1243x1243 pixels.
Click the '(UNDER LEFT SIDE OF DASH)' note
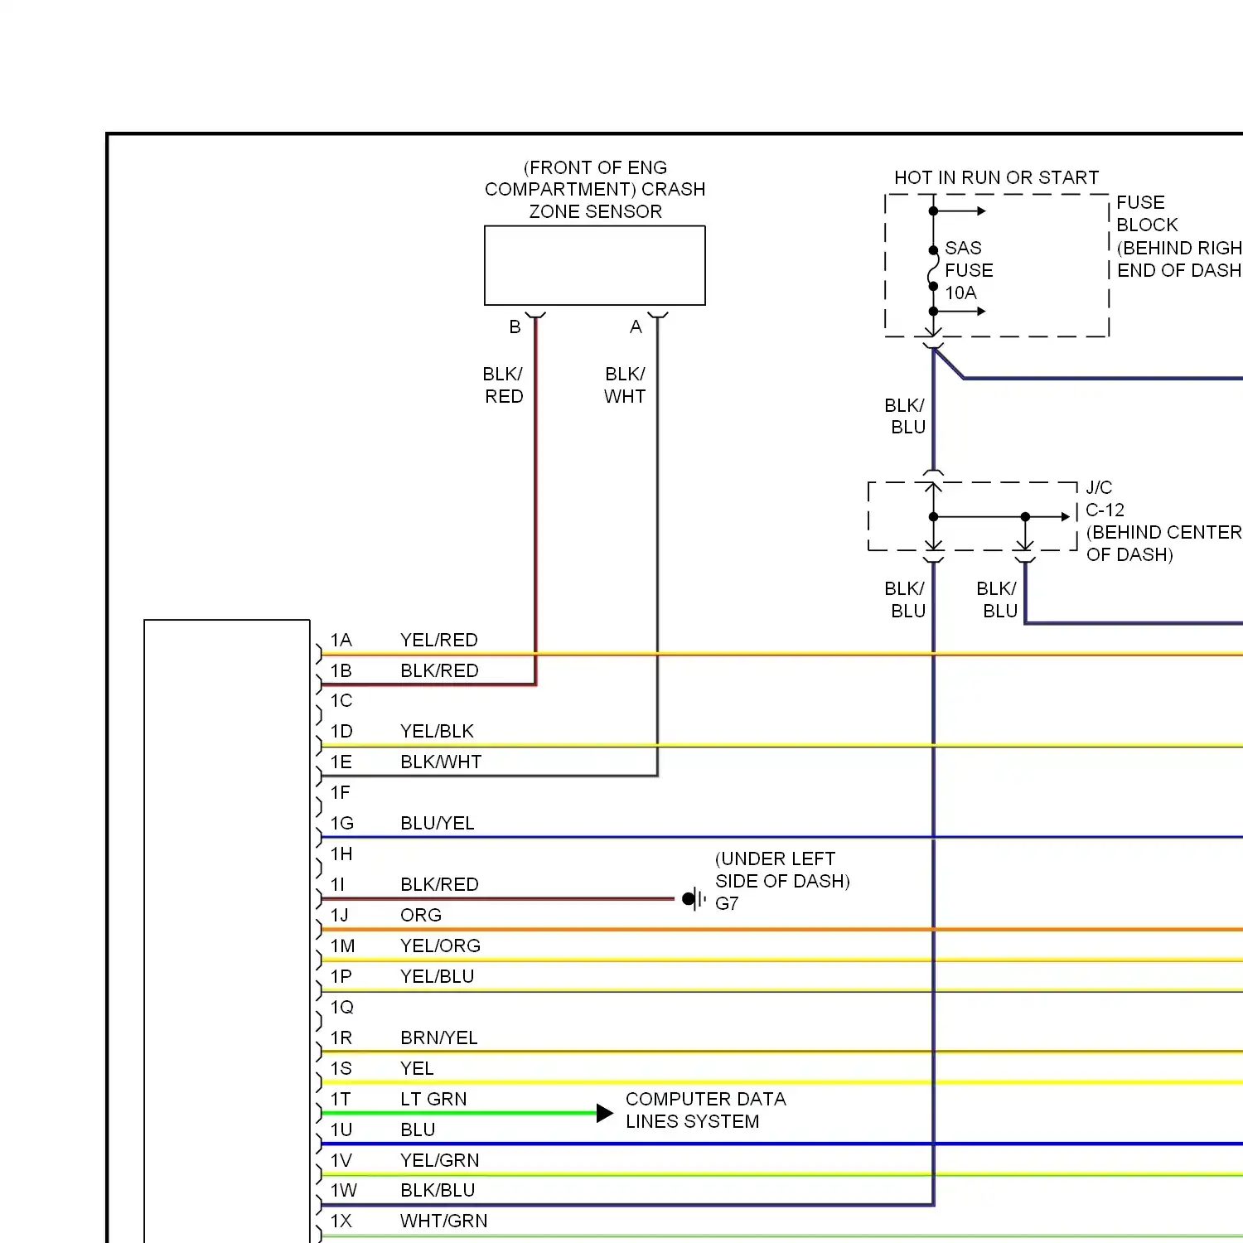tap(782, 870)
